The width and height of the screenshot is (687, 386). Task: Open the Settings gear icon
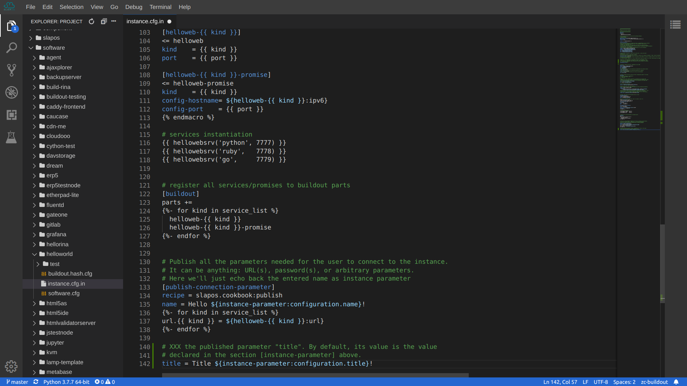pos(11,366)
